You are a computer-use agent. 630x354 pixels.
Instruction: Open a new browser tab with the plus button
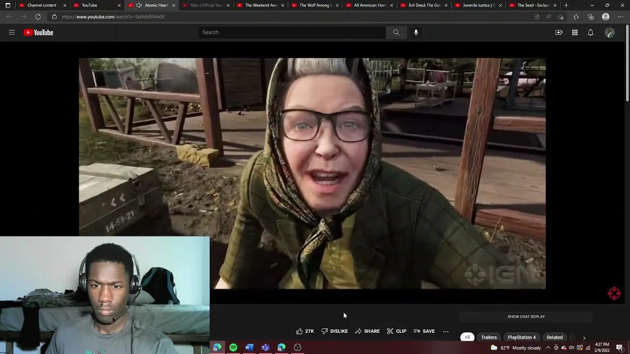point(566,5)
